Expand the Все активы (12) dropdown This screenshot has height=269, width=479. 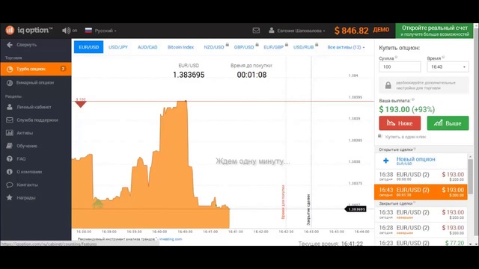[x=346, y=47]
